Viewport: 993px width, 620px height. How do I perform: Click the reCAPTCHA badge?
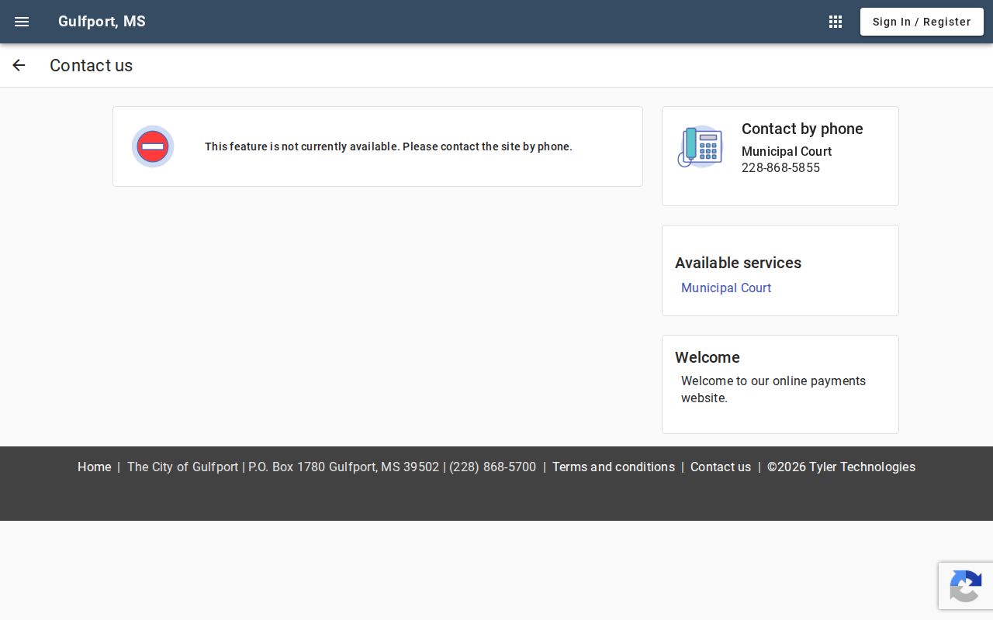[966, 586]
